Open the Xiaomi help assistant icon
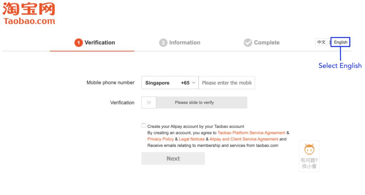 309,150
